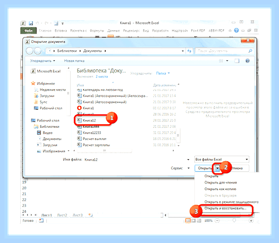Click the zoom slider handle in the status bar
The image size is (279, 243).
[234, 220]
